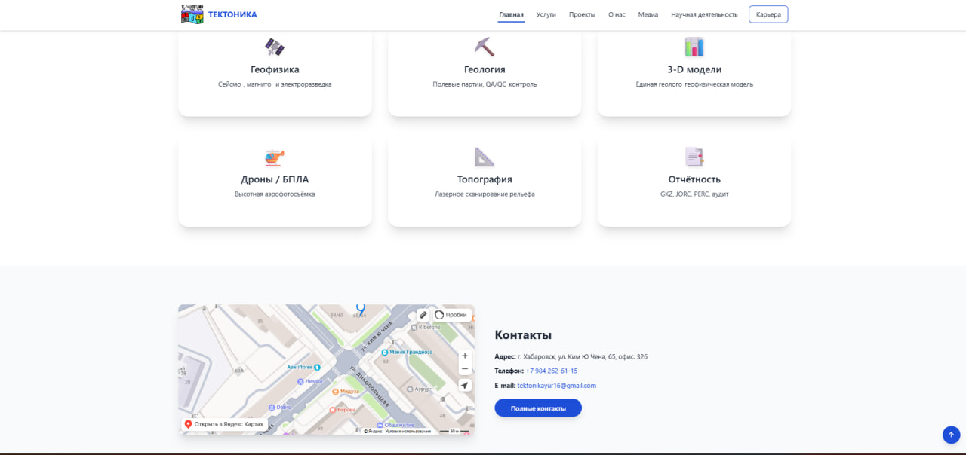Screen dimensions: 966x455
Task: Select the Топография triangle ruler icon
Action: tap(485, 157)
